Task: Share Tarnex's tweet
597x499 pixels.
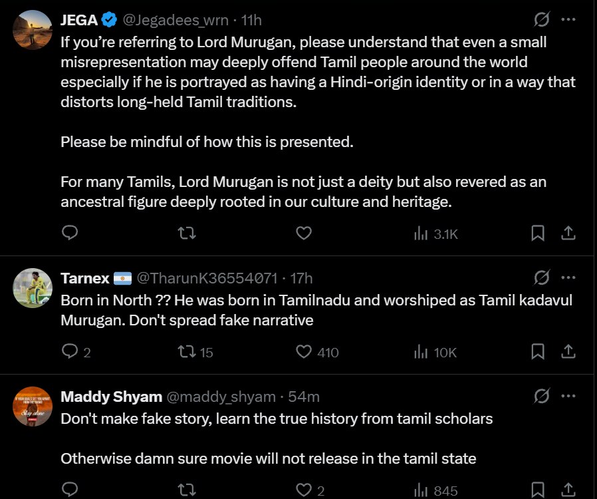Action: pos(568,351)
